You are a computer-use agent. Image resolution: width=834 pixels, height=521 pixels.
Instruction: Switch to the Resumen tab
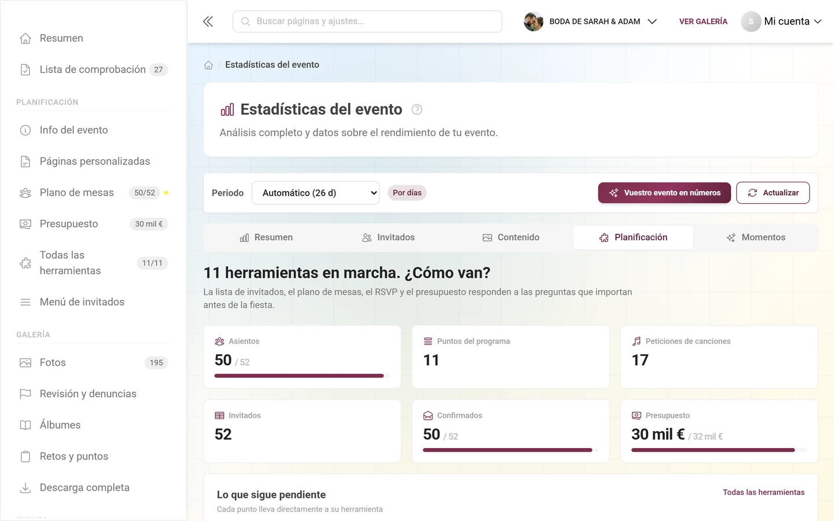(x=266, y=237)
